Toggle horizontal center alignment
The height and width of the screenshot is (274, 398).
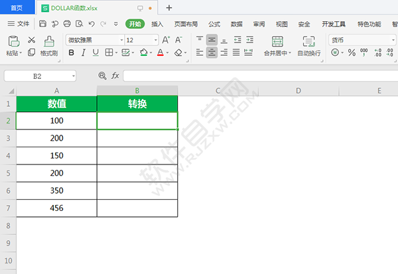click(x=212, y=52)
